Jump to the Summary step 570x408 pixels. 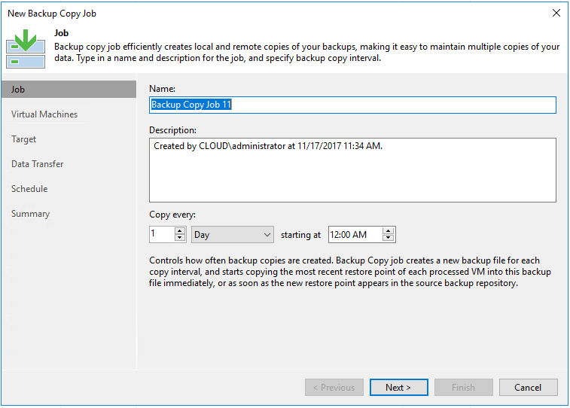(30, 214)
